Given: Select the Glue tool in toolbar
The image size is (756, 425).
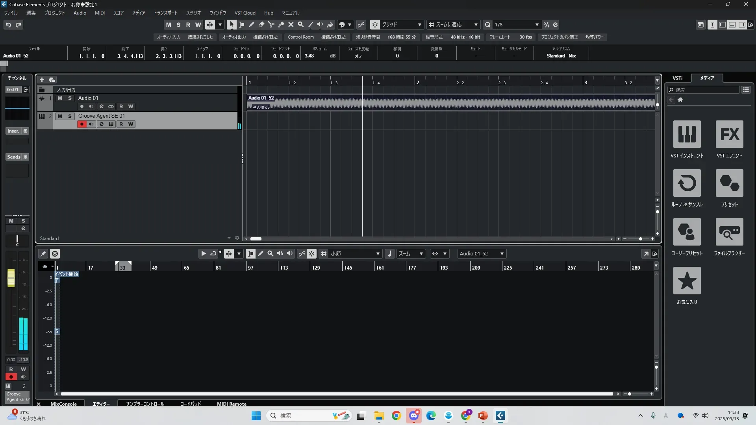Looking at the screenshot, I should [x=281, y=24].
